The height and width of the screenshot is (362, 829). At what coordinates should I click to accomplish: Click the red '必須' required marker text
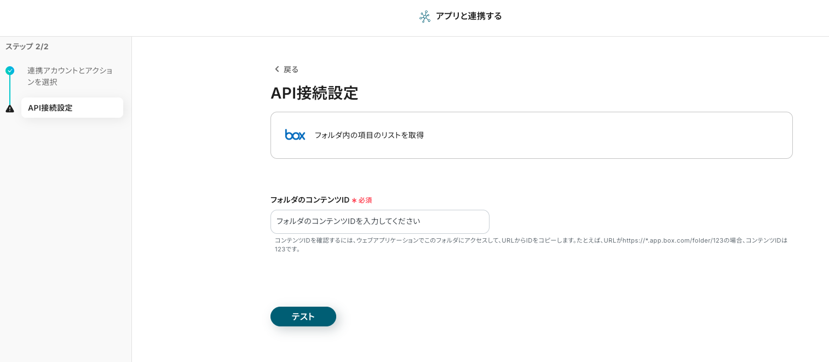[365, 200]
